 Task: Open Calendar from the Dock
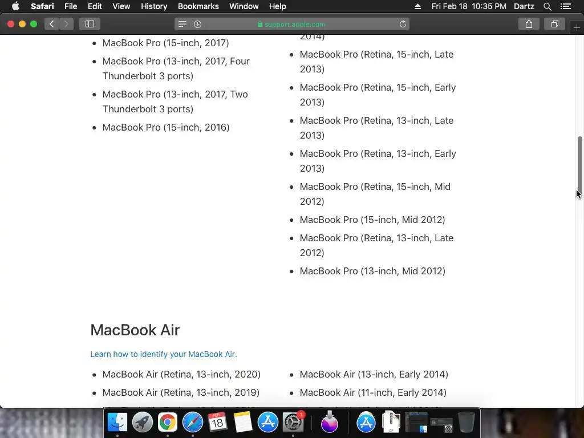[217, 423]
